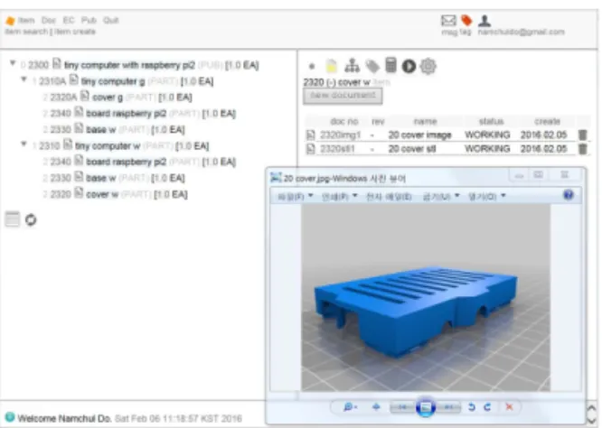Rotate the image clockwise

tap(487, 407)
